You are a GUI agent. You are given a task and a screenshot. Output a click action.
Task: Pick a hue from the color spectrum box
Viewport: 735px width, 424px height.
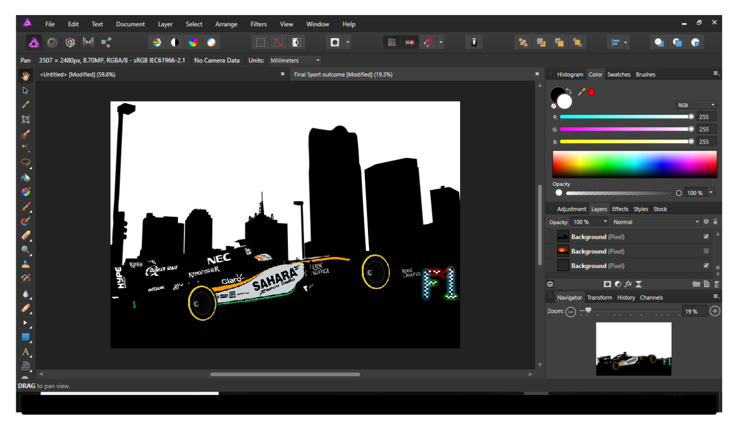point(634,164)
